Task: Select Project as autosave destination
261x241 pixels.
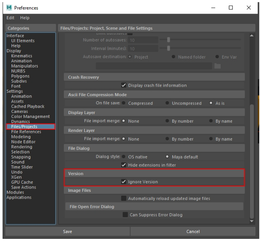Action: (130, 57)
